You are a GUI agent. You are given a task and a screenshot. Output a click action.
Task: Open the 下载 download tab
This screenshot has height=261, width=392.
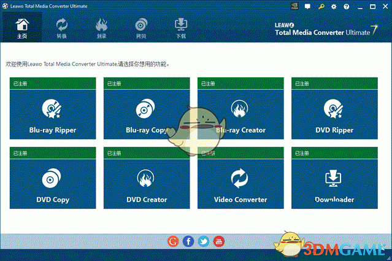tap(181, 28)
